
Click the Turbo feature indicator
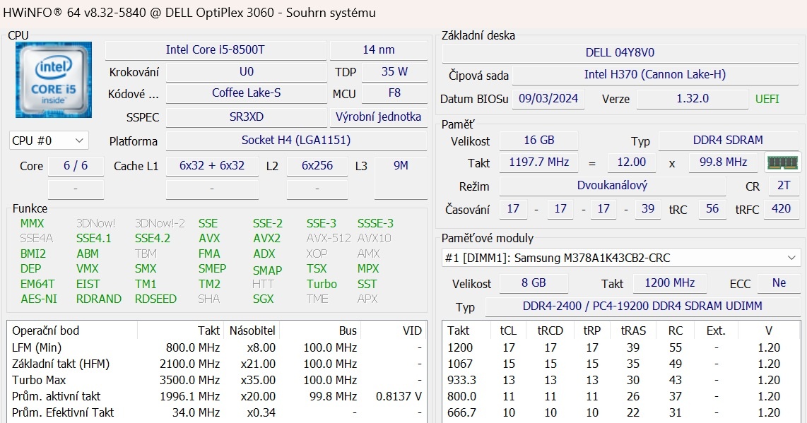pos(322,284)
